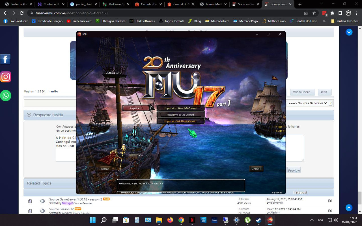Open Steam from the taskbar
362x226 pixels.
point(258,220)
